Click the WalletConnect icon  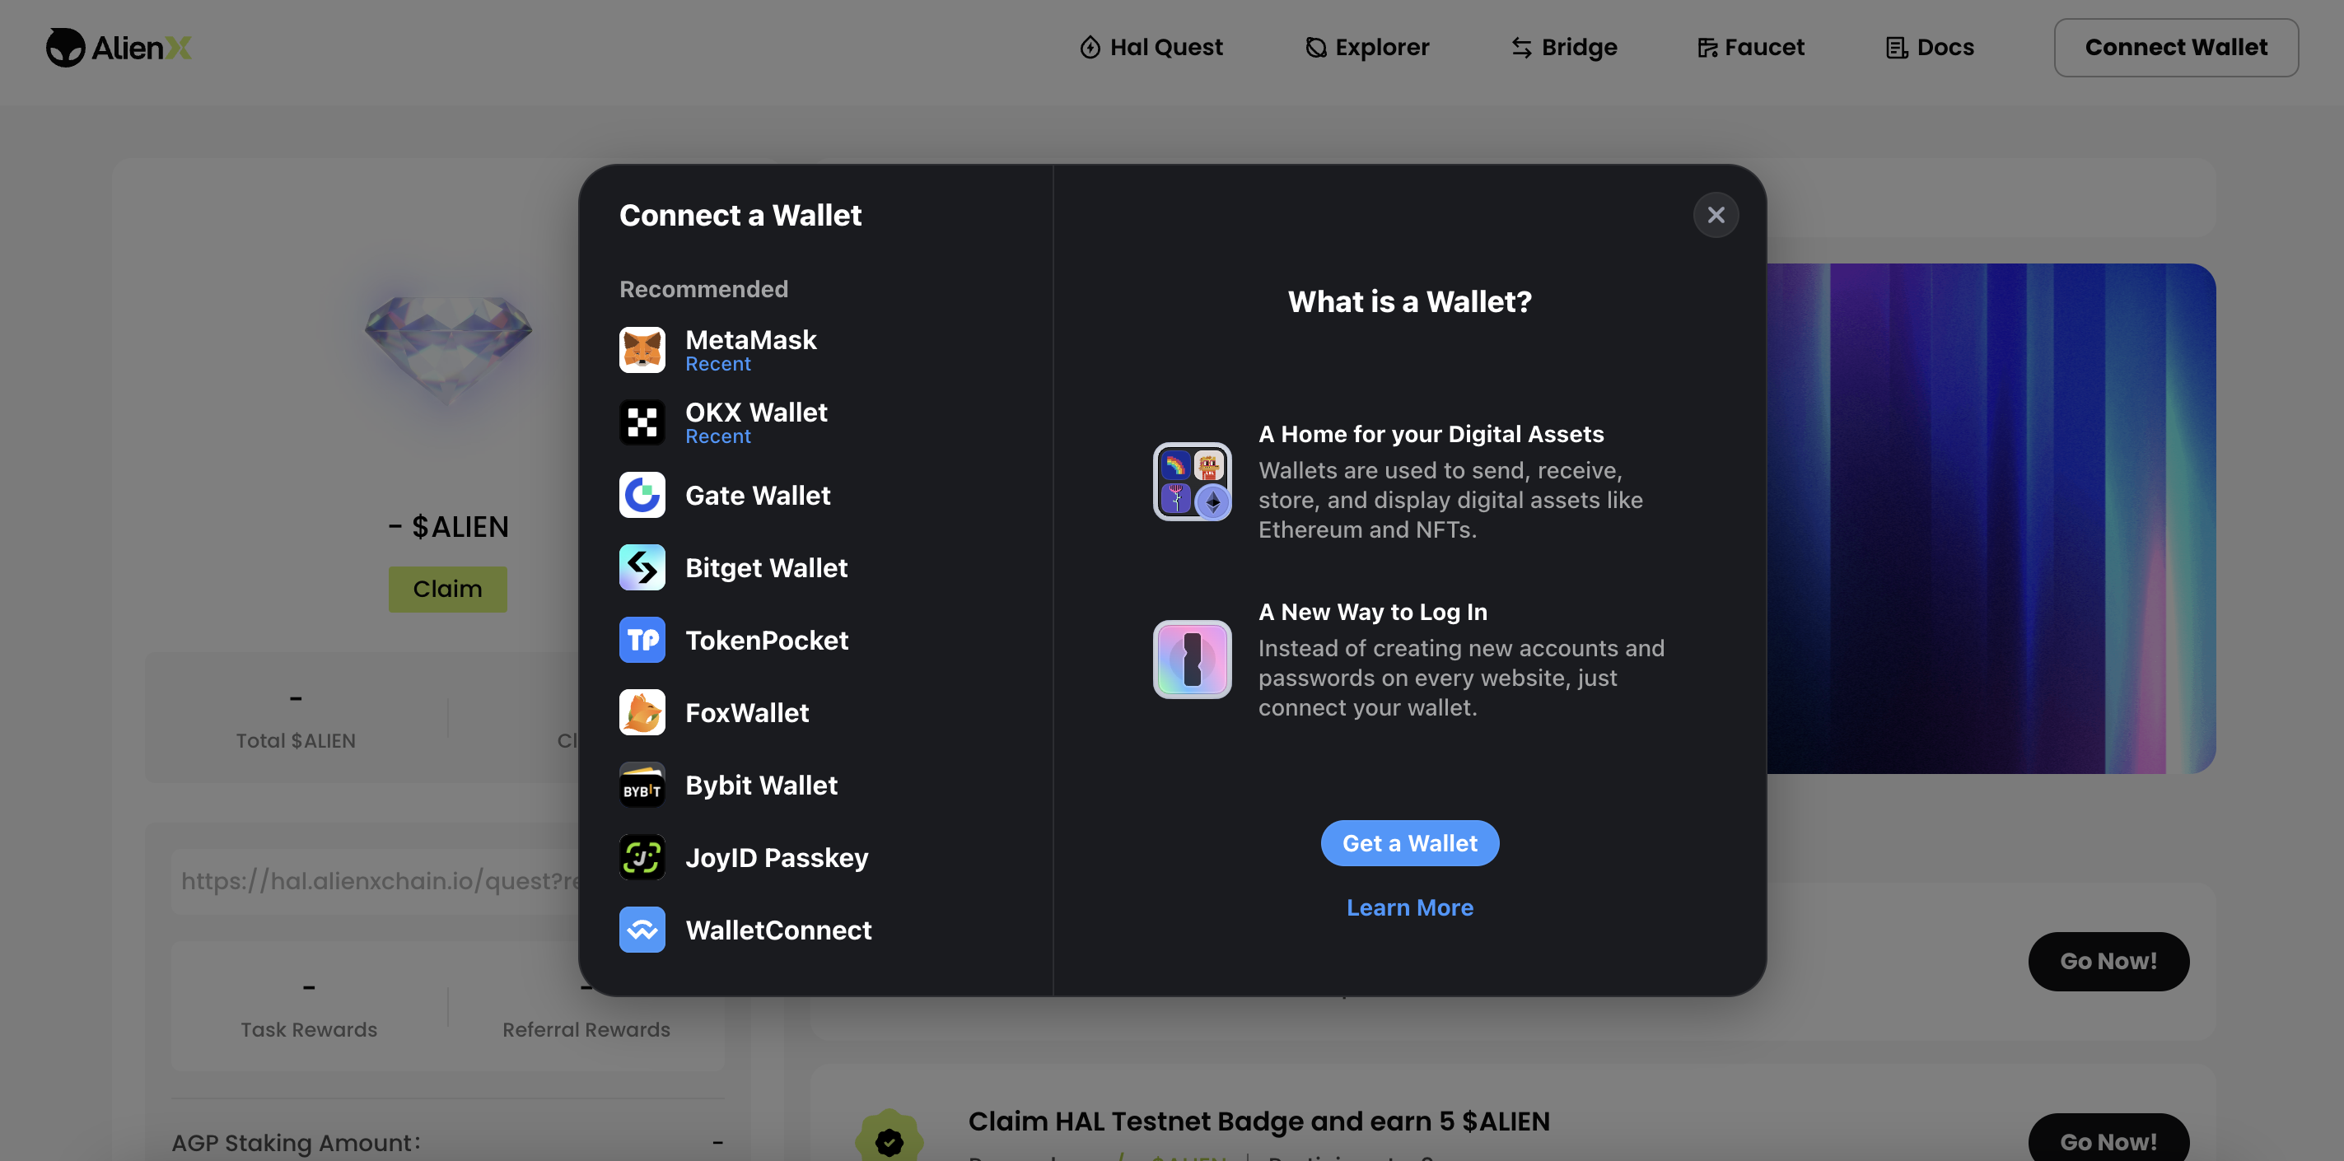(x=642, y=930)
